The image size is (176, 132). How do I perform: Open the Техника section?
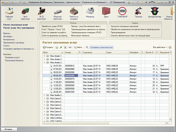click(x=138, y=12)
